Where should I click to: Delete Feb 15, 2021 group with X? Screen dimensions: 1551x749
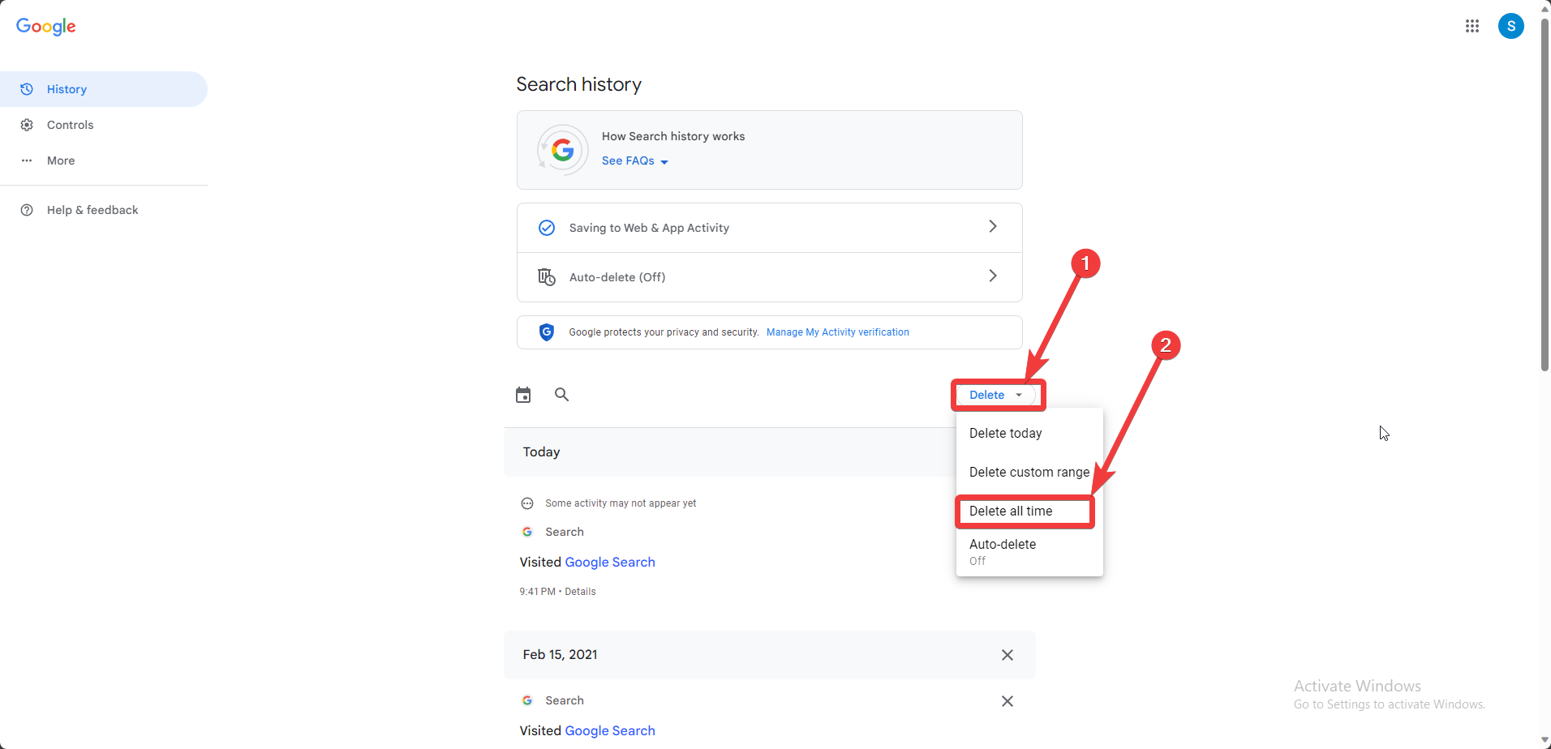pyautogui.click(x=1008, y=655)
